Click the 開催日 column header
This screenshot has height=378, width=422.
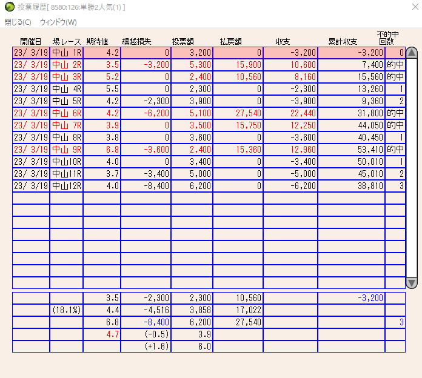click(31, 41)
